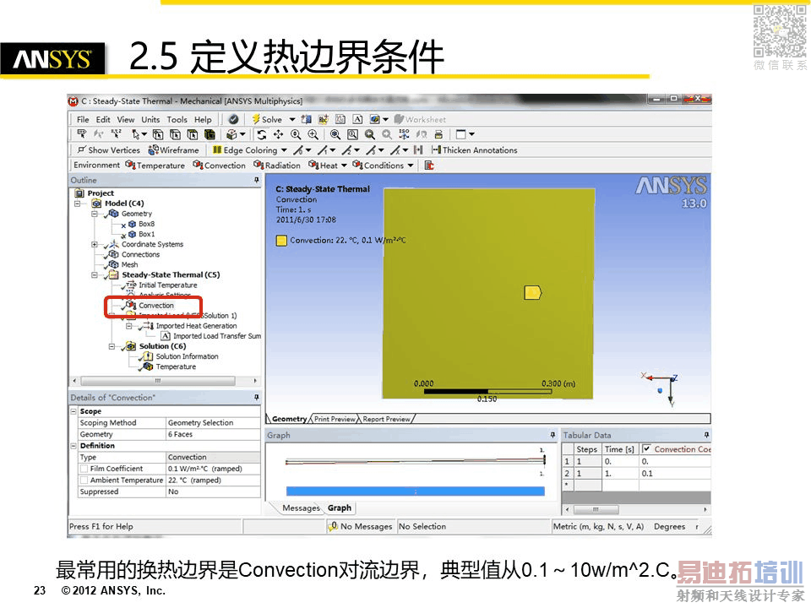Image resolution: width=811 pixels, height=608 pixels.
Task: Click the yellow Convection legend swatch
Action: 281,241
